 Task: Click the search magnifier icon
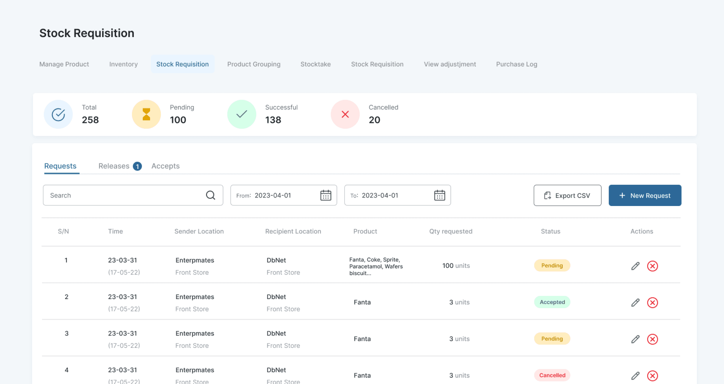210,195
